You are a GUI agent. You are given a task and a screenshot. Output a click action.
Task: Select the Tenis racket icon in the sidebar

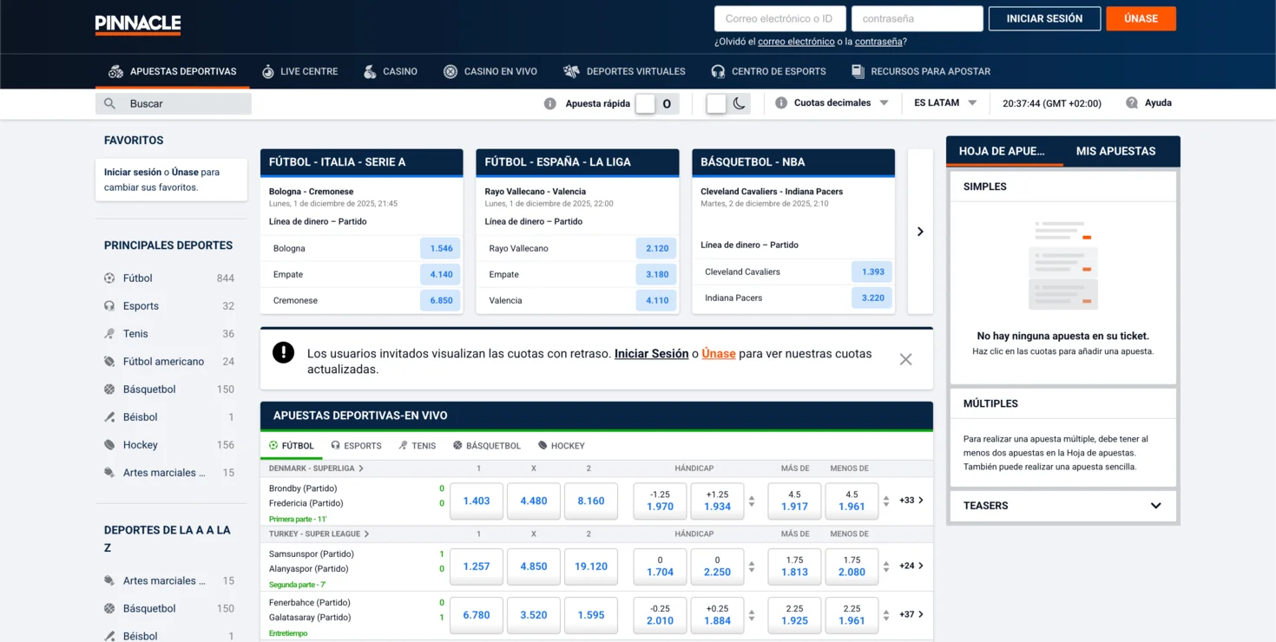(109, 334)
